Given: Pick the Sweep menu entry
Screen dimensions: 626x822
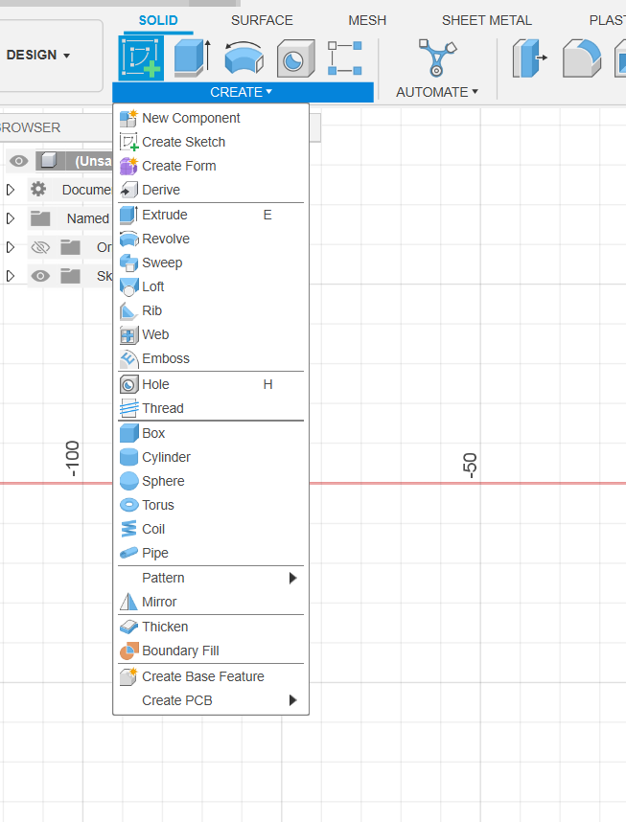Looking at the screenshot, I should tap(211, 263).
